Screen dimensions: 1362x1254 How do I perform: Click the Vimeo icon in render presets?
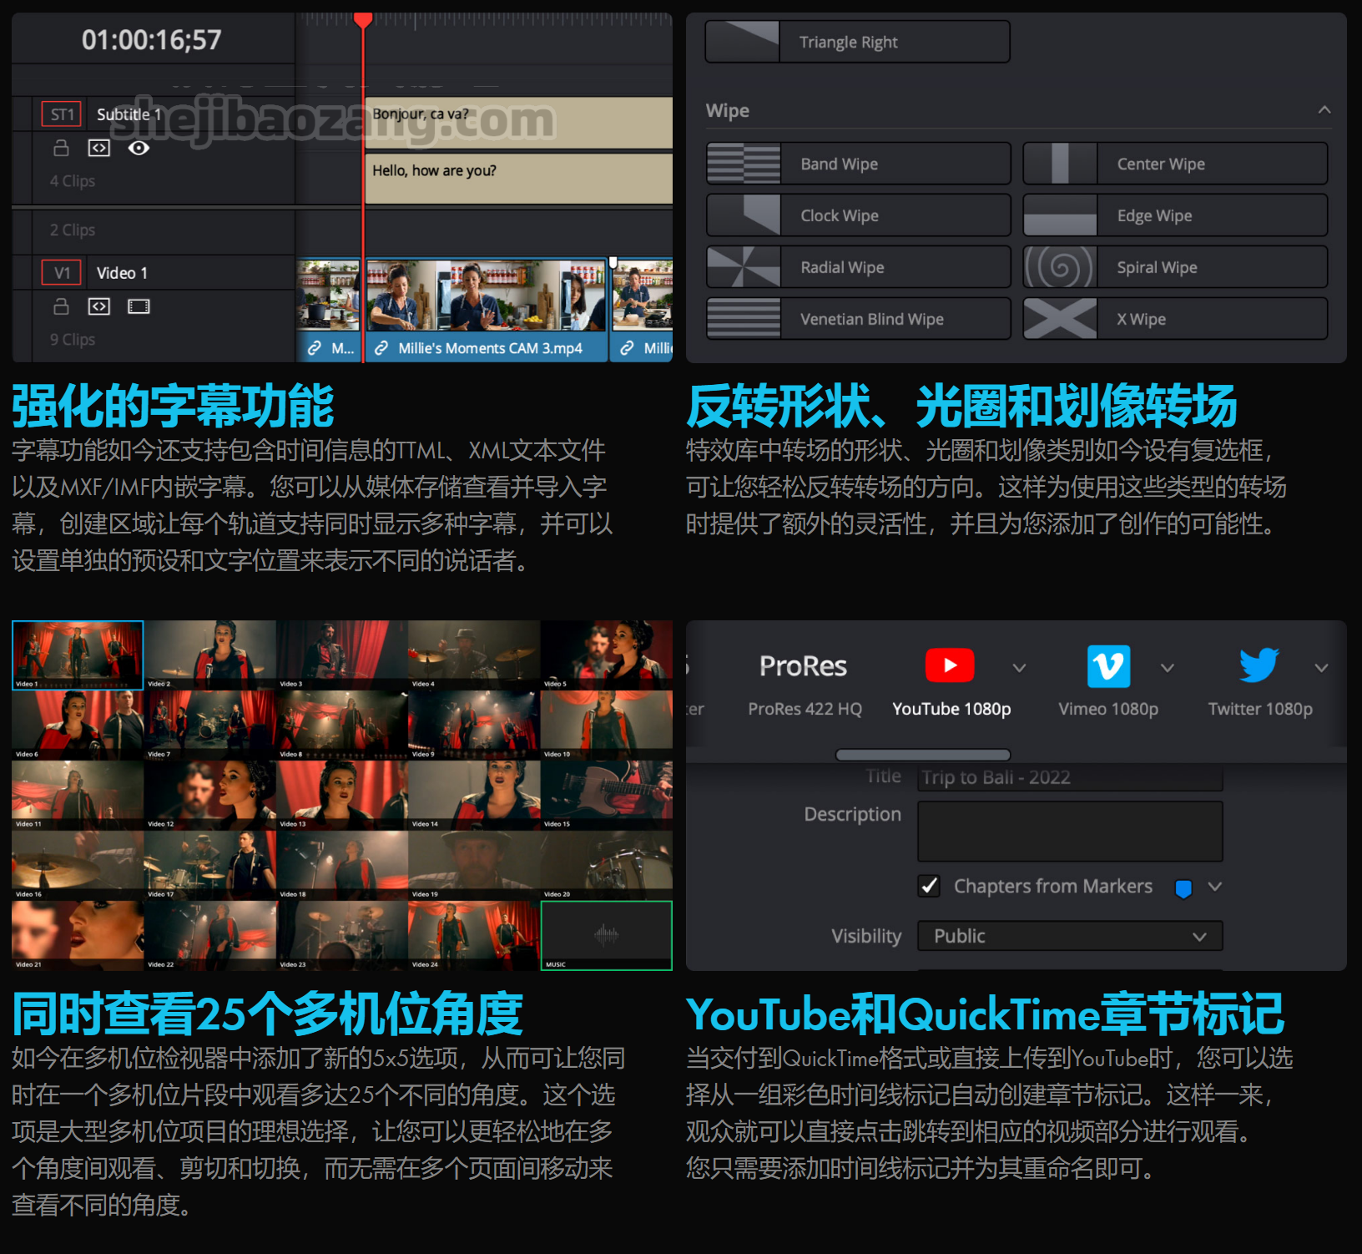[1107, 665]
